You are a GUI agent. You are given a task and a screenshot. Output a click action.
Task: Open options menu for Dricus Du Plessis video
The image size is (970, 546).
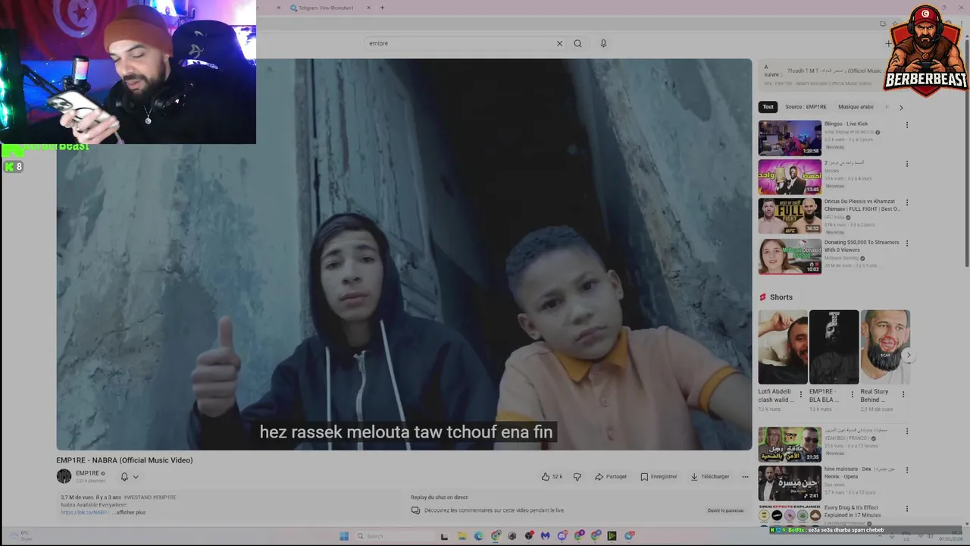tap(907, 202)
